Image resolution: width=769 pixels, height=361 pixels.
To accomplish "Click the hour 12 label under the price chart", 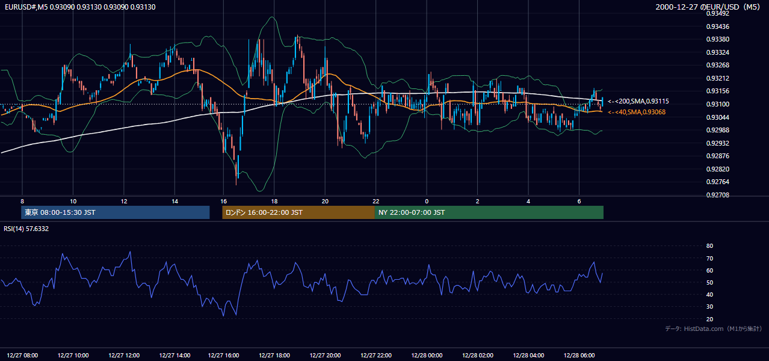I will click(123, 201).
